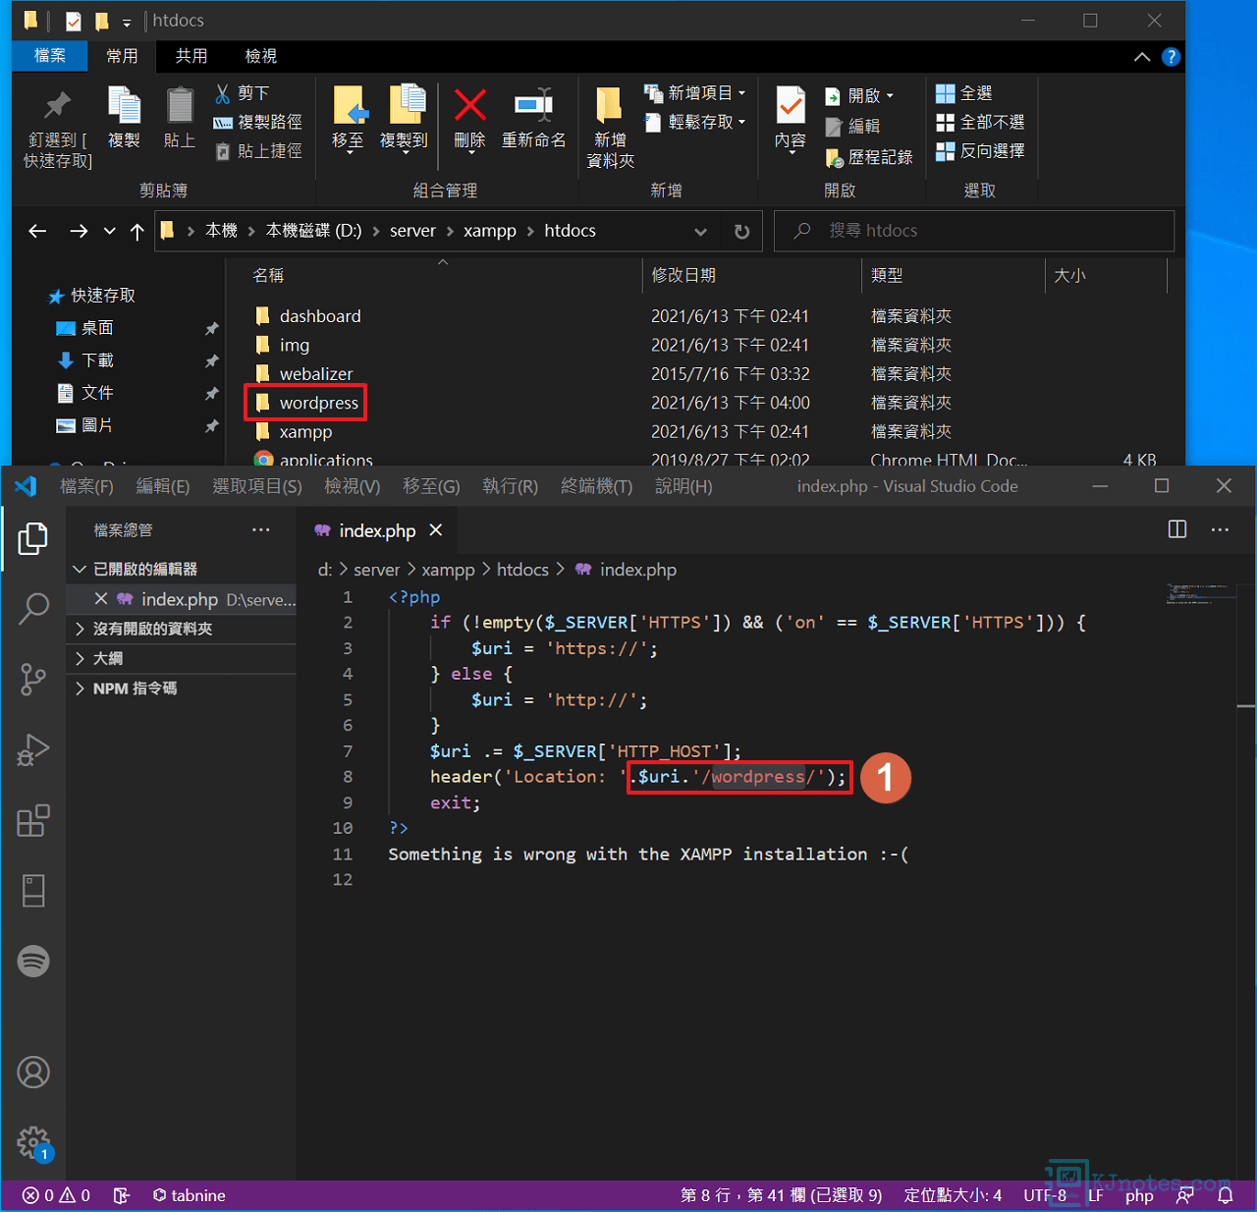Open more editor actions ellipsis
This screenshot has height=1212, width=1257.
1220,529
